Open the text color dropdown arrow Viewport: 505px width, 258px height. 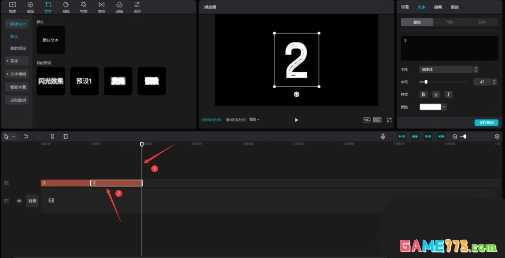point(444,107)
